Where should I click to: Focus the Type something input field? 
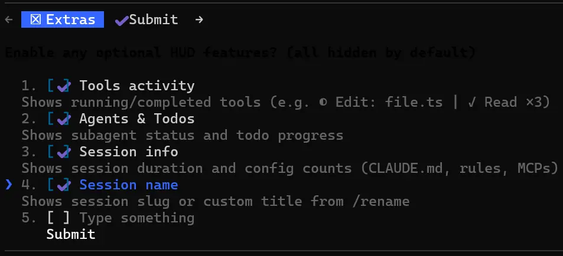[136, 218]
